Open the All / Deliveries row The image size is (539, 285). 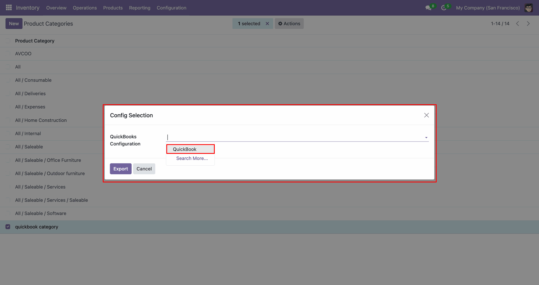point(269,94)
